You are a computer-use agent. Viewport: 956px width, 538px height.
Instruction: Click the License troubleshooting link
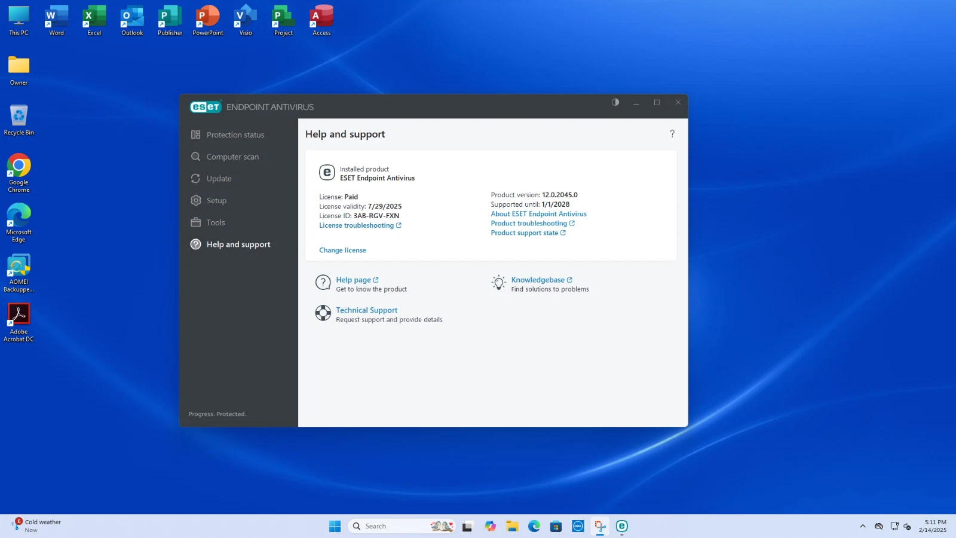click(360, 225)
